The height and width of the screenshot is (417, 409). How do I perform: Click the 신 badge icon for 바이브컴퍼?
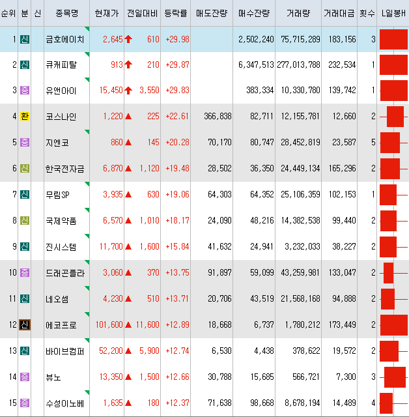point(25,351)
